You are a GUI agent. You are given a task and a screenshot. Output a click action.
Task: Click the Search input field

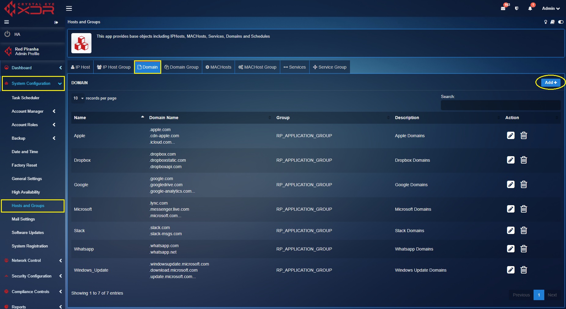click(501, 105)
